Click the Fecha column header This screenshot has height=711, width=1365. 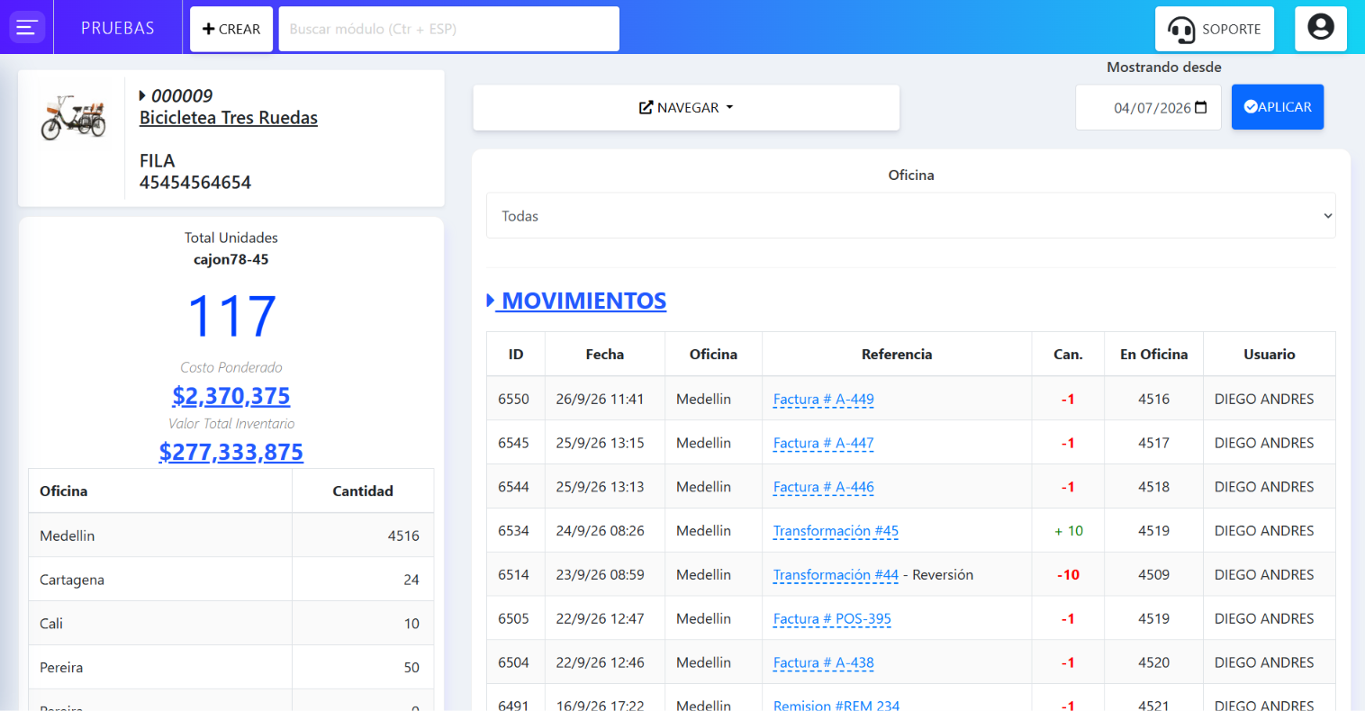click(605, 355)
